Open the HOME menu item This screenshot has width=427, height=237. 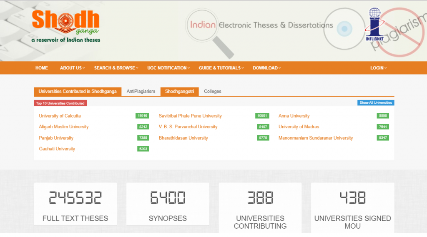[x=41, y=68]
